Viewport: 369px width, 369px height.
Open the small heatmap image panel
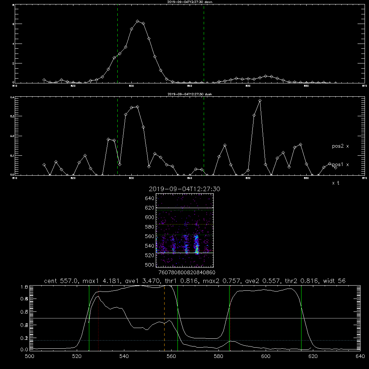(184, 230)
